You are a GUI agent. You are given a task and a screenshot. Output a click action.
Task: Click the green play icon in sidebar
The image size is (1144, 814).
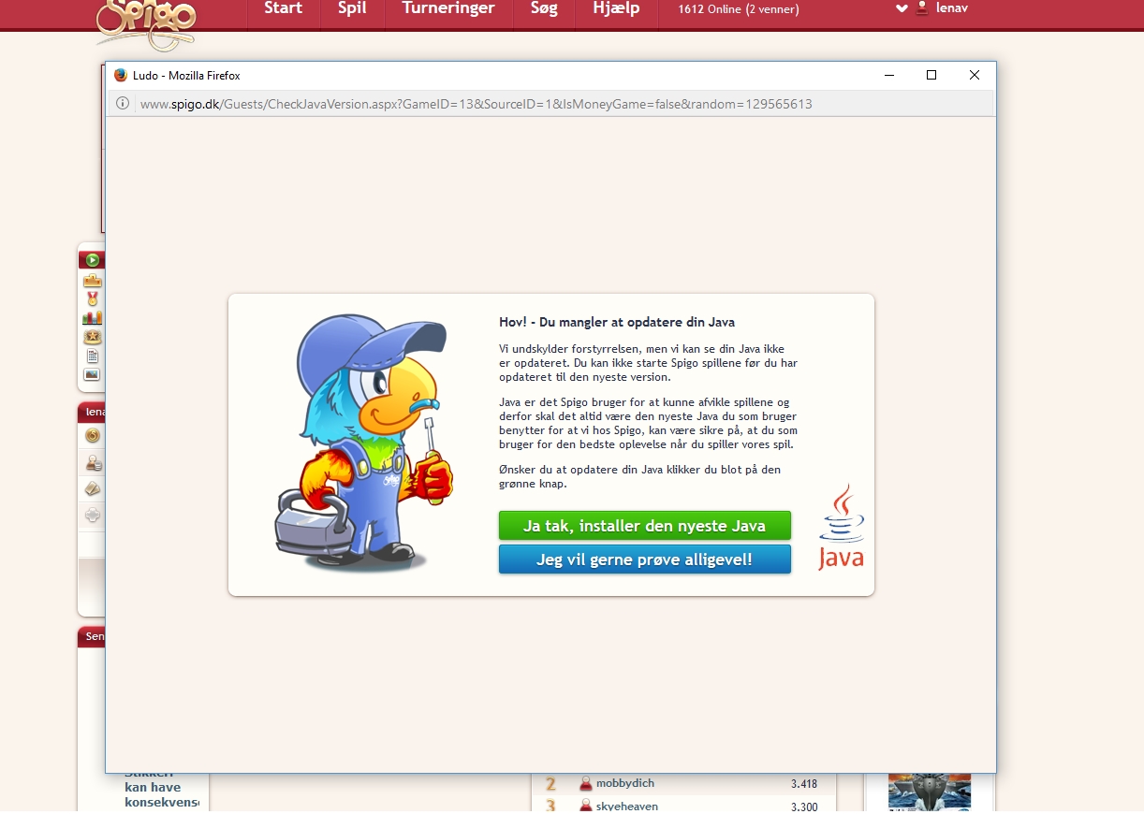coord(92,260)
